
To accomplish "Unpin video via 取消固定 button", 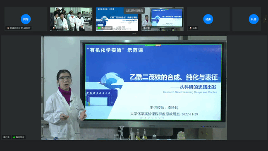I will pos(19,137).
